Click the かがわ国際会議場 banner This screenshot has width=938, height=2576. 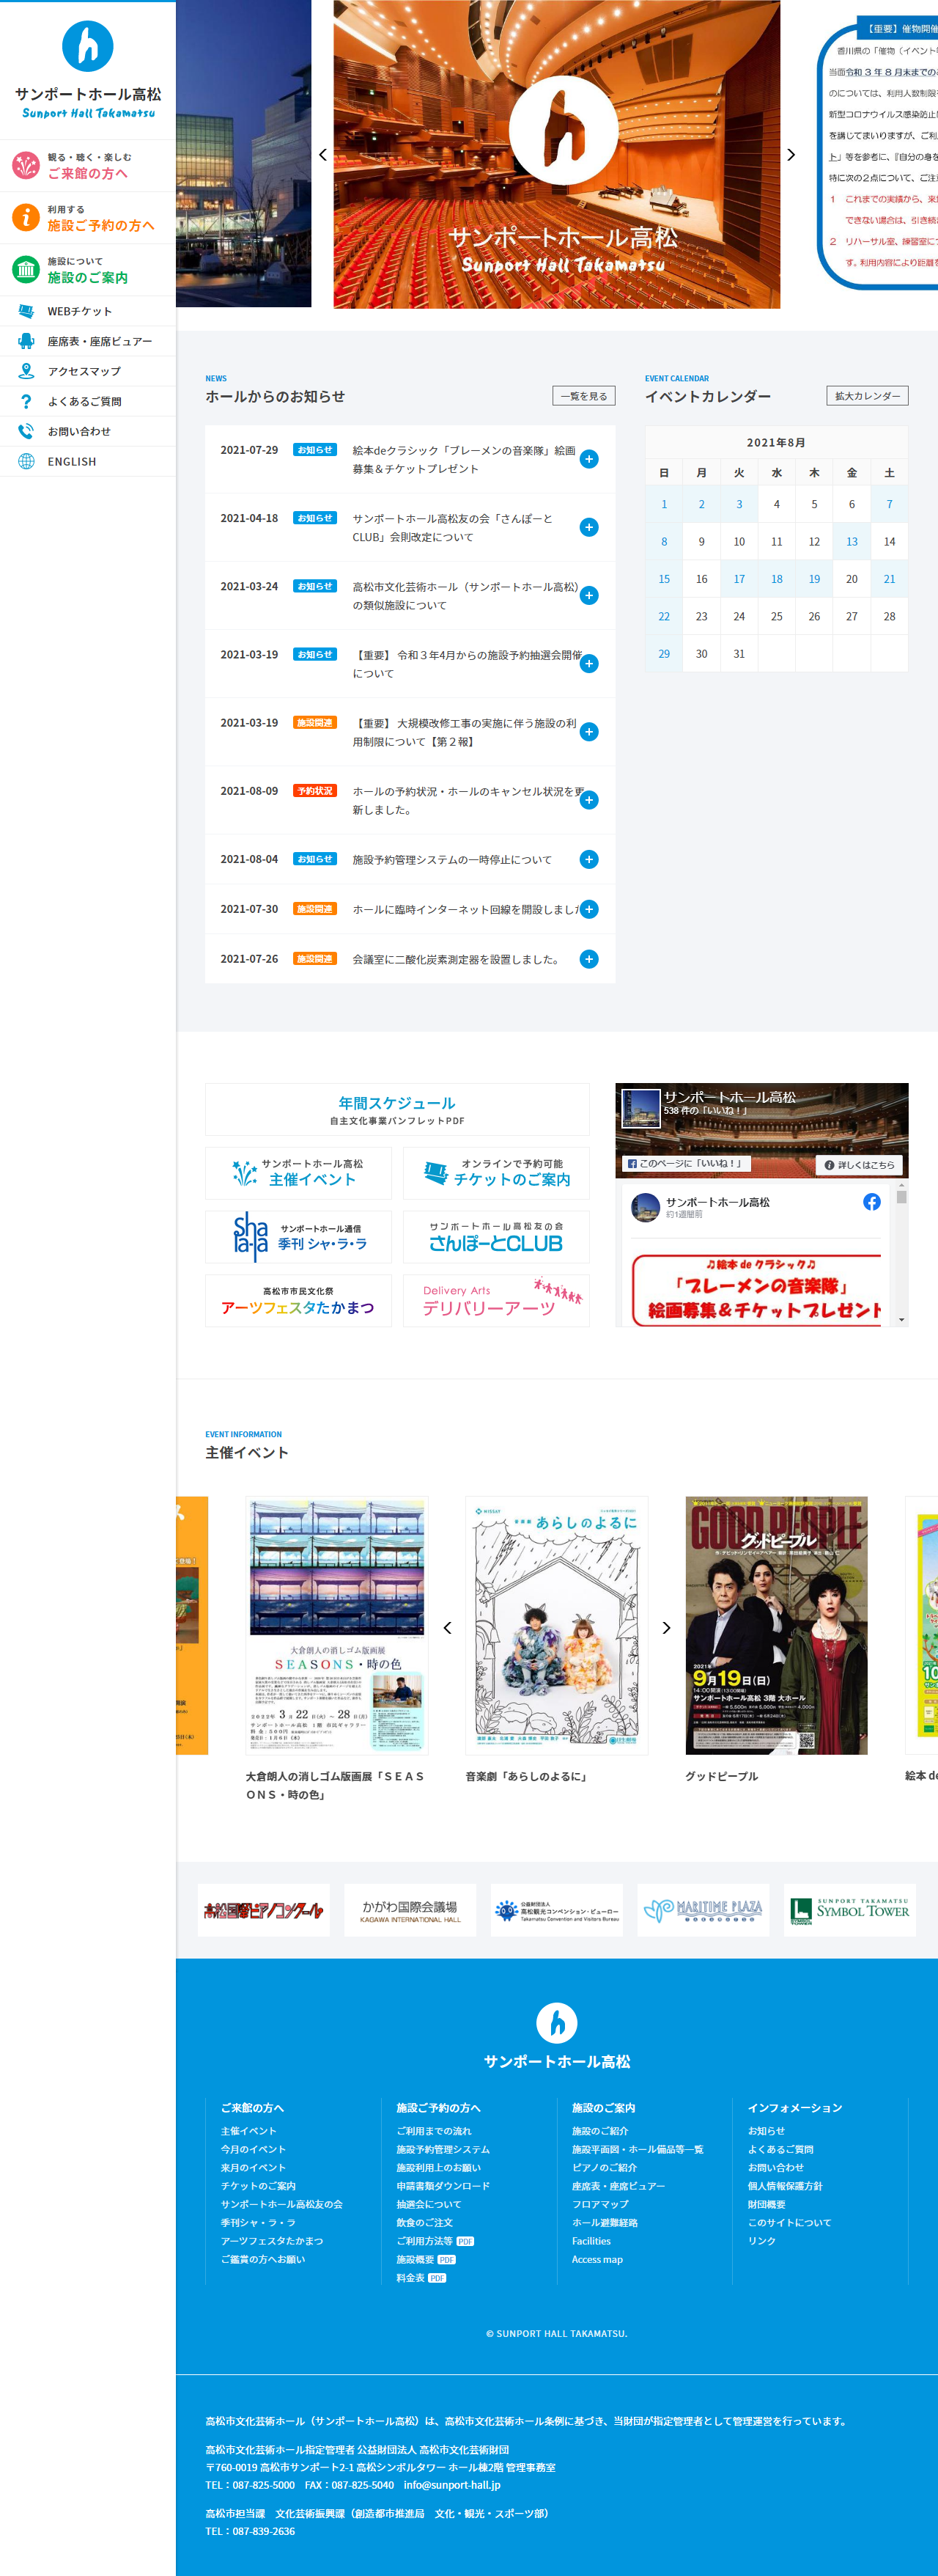coord(410,1910)
